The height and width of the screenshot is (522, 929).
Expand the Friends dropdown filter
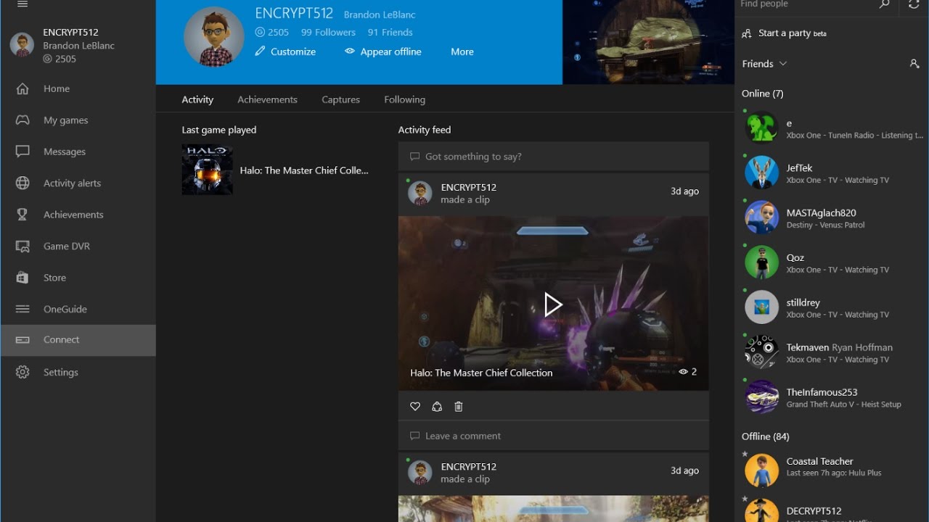click(x=764, y=64)
